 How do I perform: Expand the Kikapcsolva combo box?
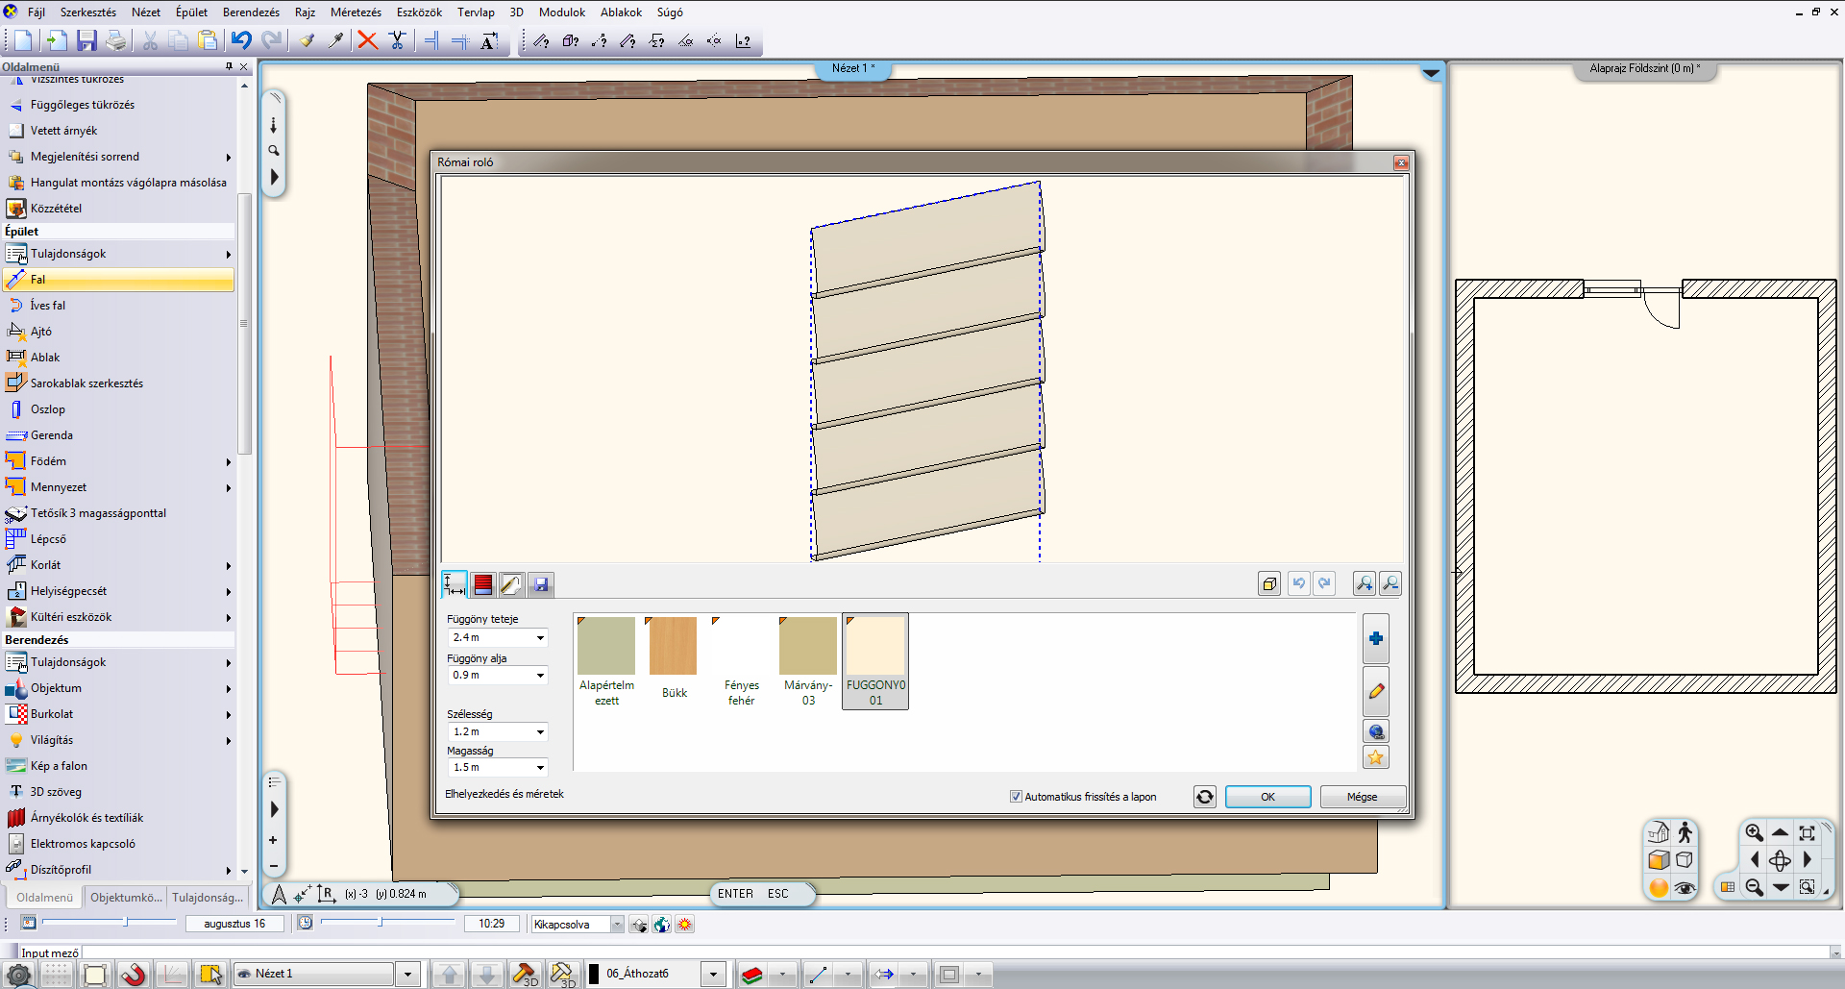coord(617,925)
